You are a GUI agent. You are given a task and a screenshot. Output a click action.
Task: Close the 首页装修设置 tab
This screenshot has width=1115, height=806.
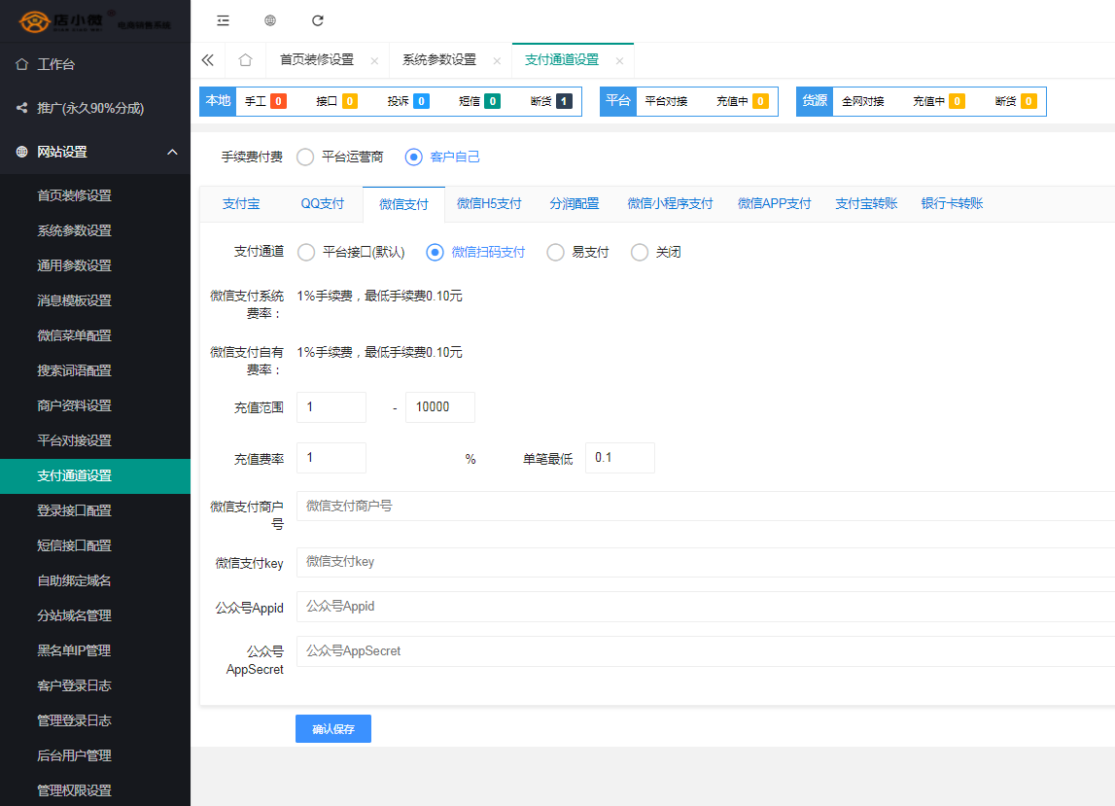(x=374, y=60)
